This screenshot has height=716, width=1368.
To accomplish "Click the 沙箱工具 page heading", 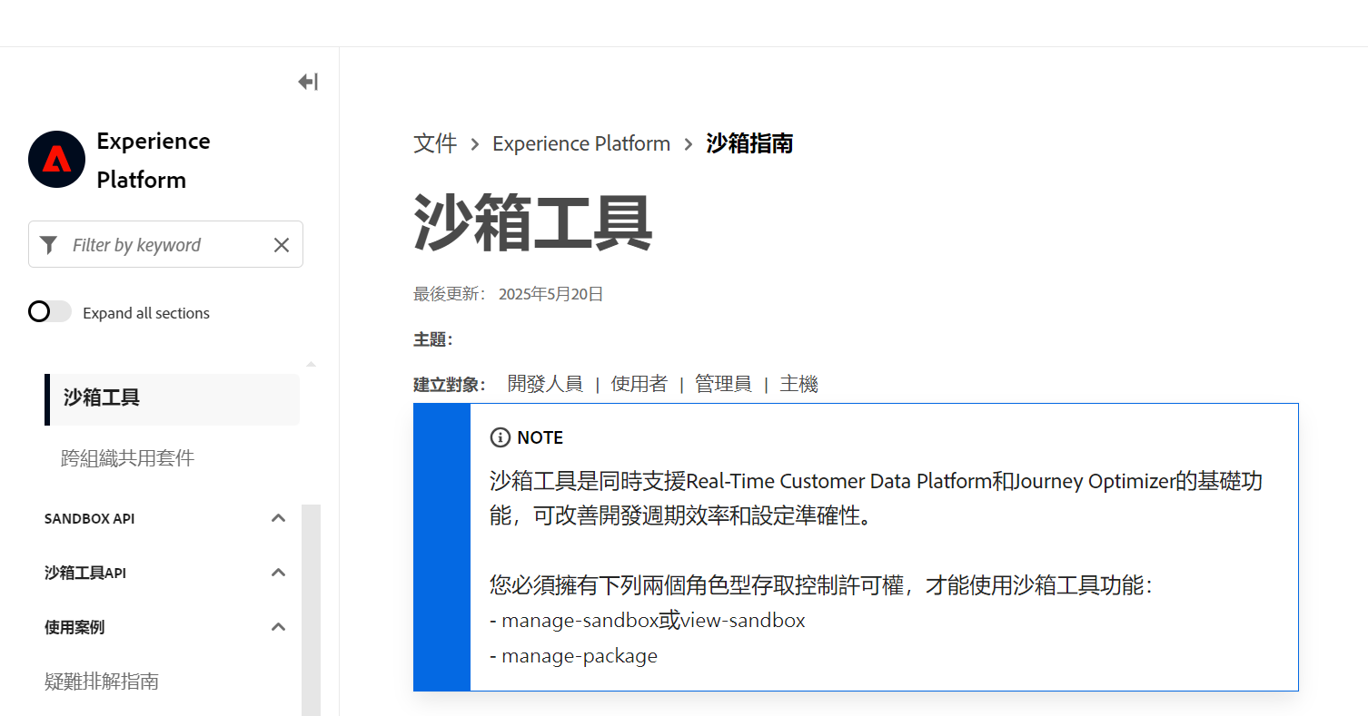I will (533, 223).
